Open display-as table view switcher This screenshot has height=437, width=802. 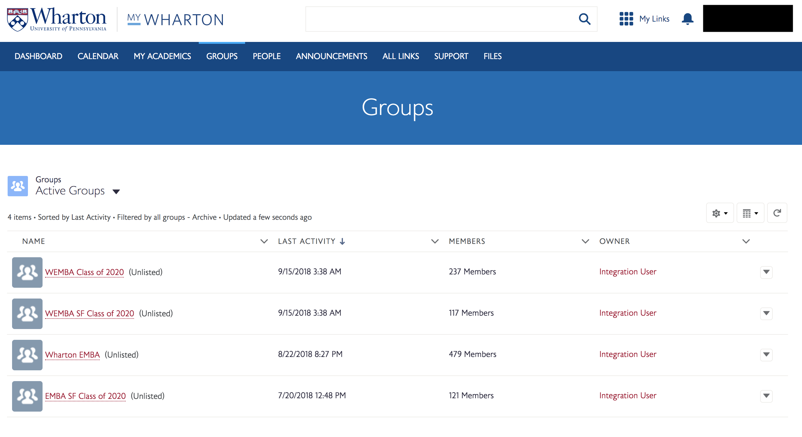[750, 213]
